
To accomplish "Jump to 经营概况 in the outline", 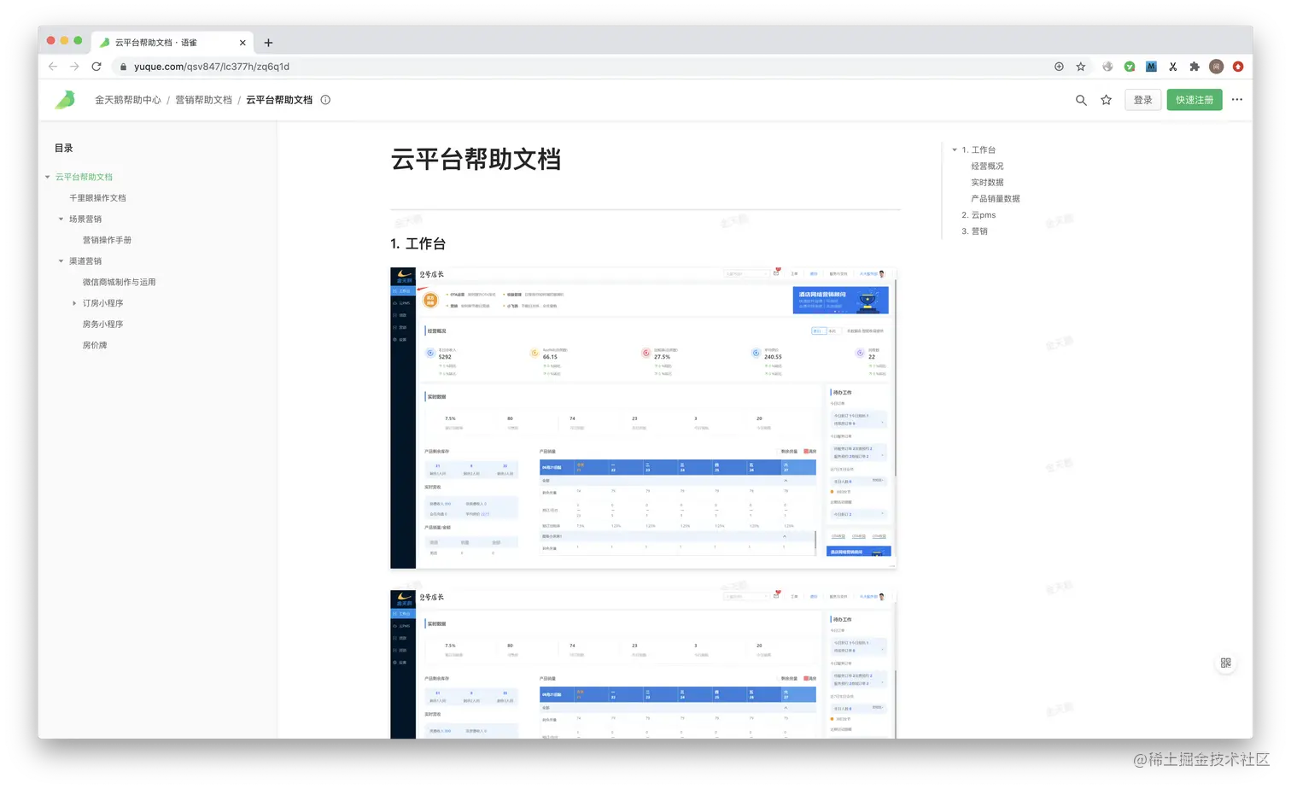I will (x=987, y=167).
